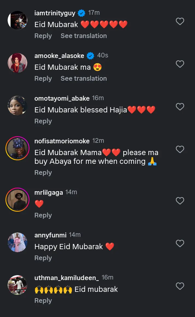Open iamtrinityguy's profile picture
The width and height of the screenshot is (195, 317).
pyautogui.click(x=17, y=20)
